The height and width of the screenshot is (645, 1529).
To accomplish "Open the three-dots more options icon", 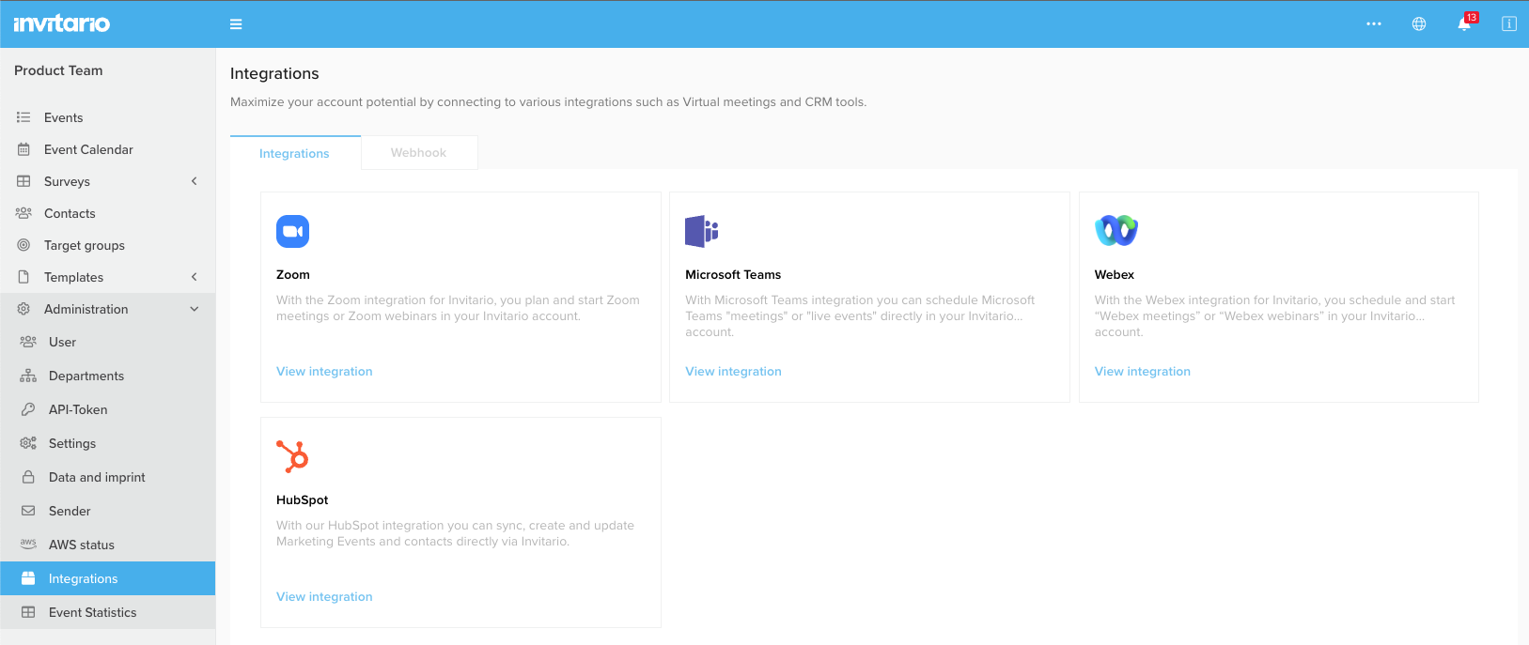I will tap(1374, 24).
